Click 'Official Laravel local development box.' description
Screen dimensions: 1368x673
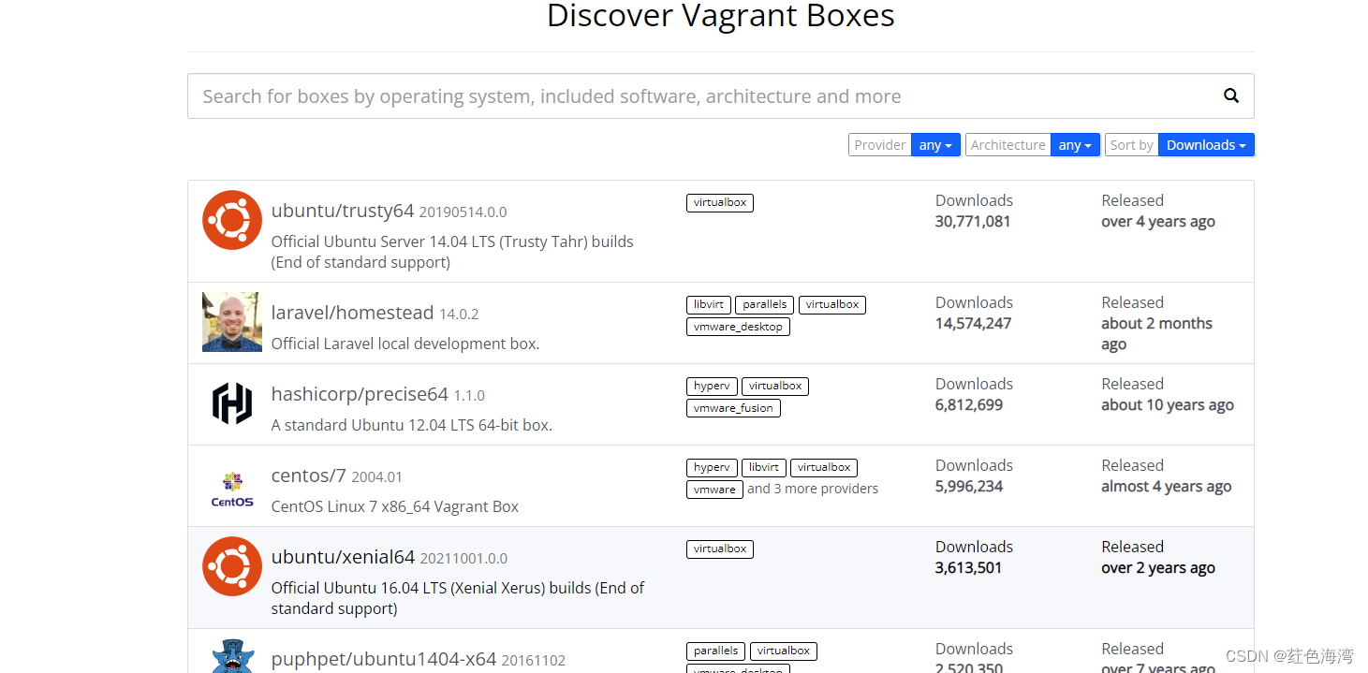pyautogui.click(x=405, y=344)
